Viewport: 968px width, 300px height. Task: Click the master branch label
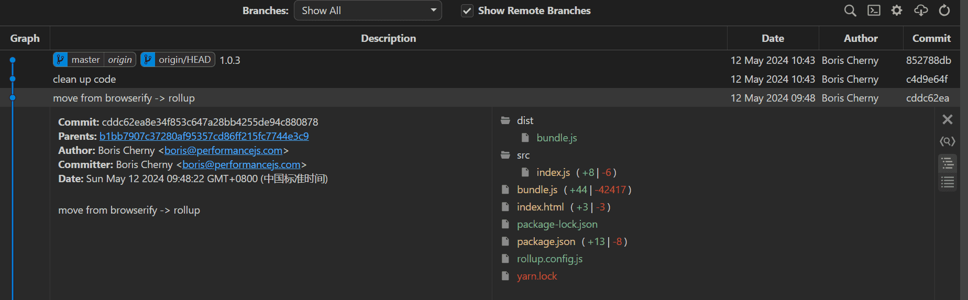(85, 60)
